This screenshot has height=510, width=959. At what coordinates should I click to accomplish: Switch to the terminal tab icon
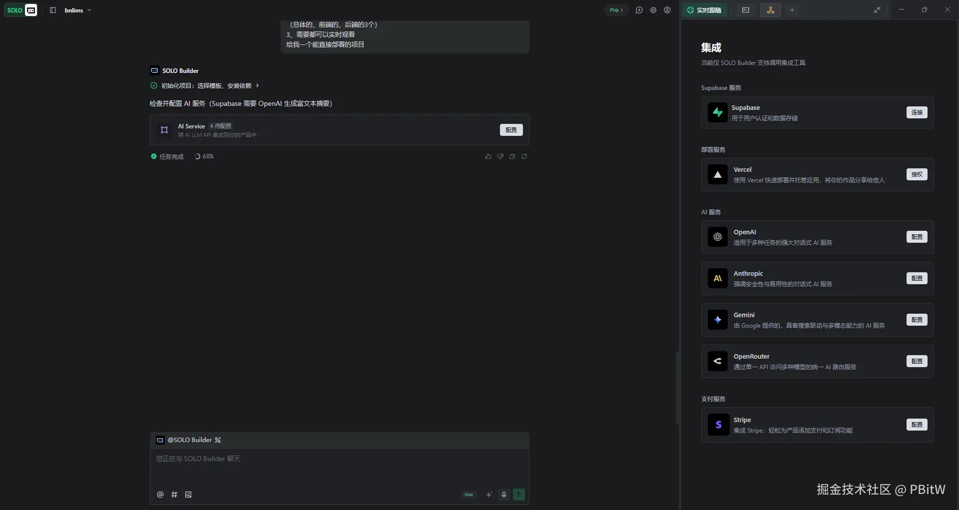[746, 10]
